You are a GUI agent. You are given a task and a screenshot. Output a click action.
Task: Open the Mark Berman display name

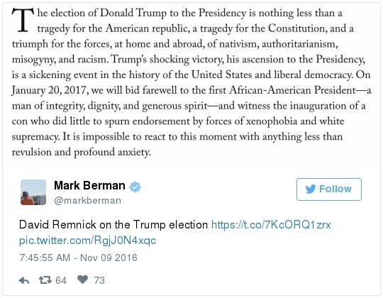point(89,186)
